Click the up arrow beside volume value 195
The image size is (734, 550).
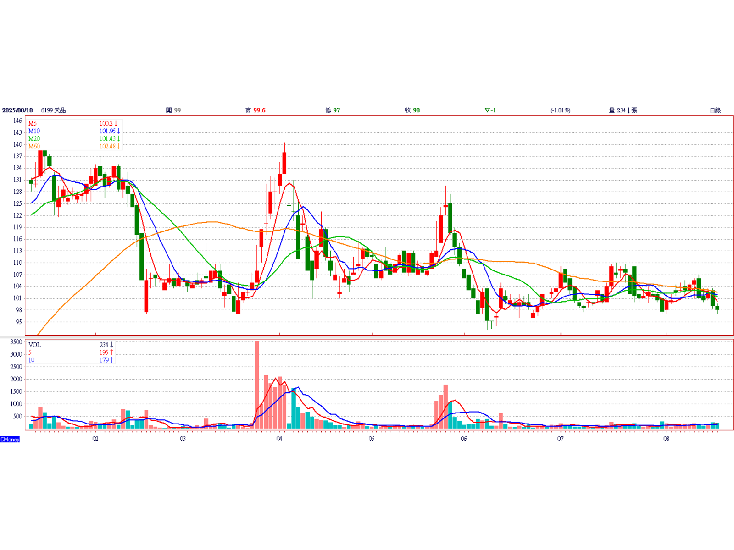click(111, 352)
